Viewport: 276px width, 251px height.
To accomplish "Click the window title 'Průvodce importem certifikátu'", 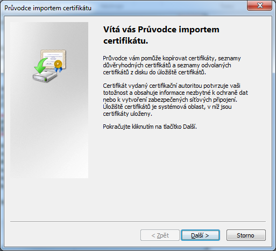I will point(48,8).
